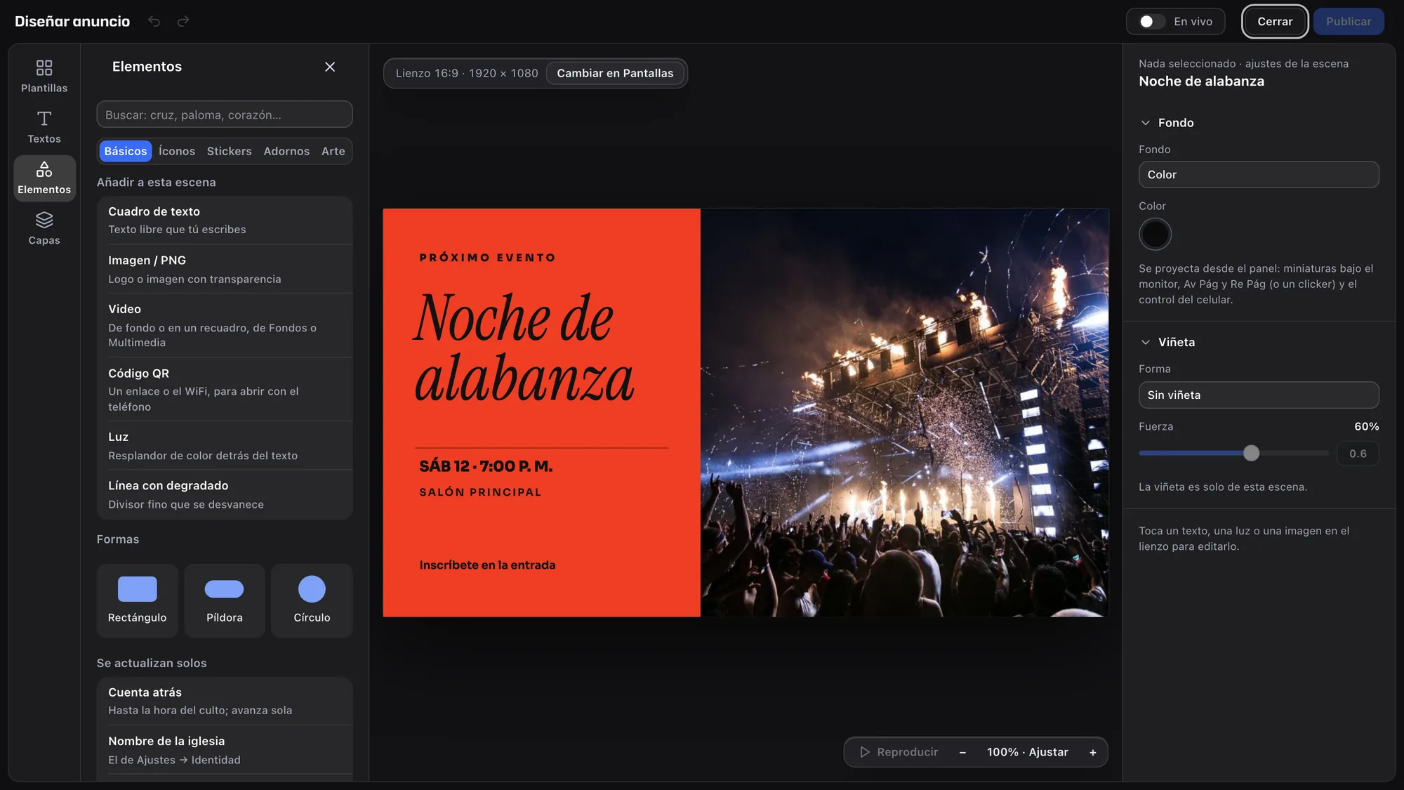Viewport: 1404px width, 790px height.
Task: Zoom out with the minus icon
Action: (x=962, y=752)
